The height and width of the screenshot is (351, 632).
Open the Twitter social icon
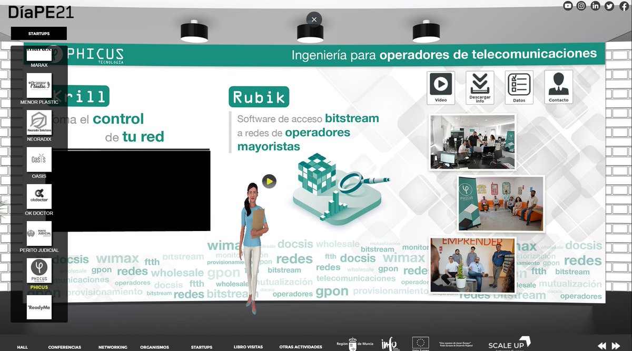coord(609,6)
